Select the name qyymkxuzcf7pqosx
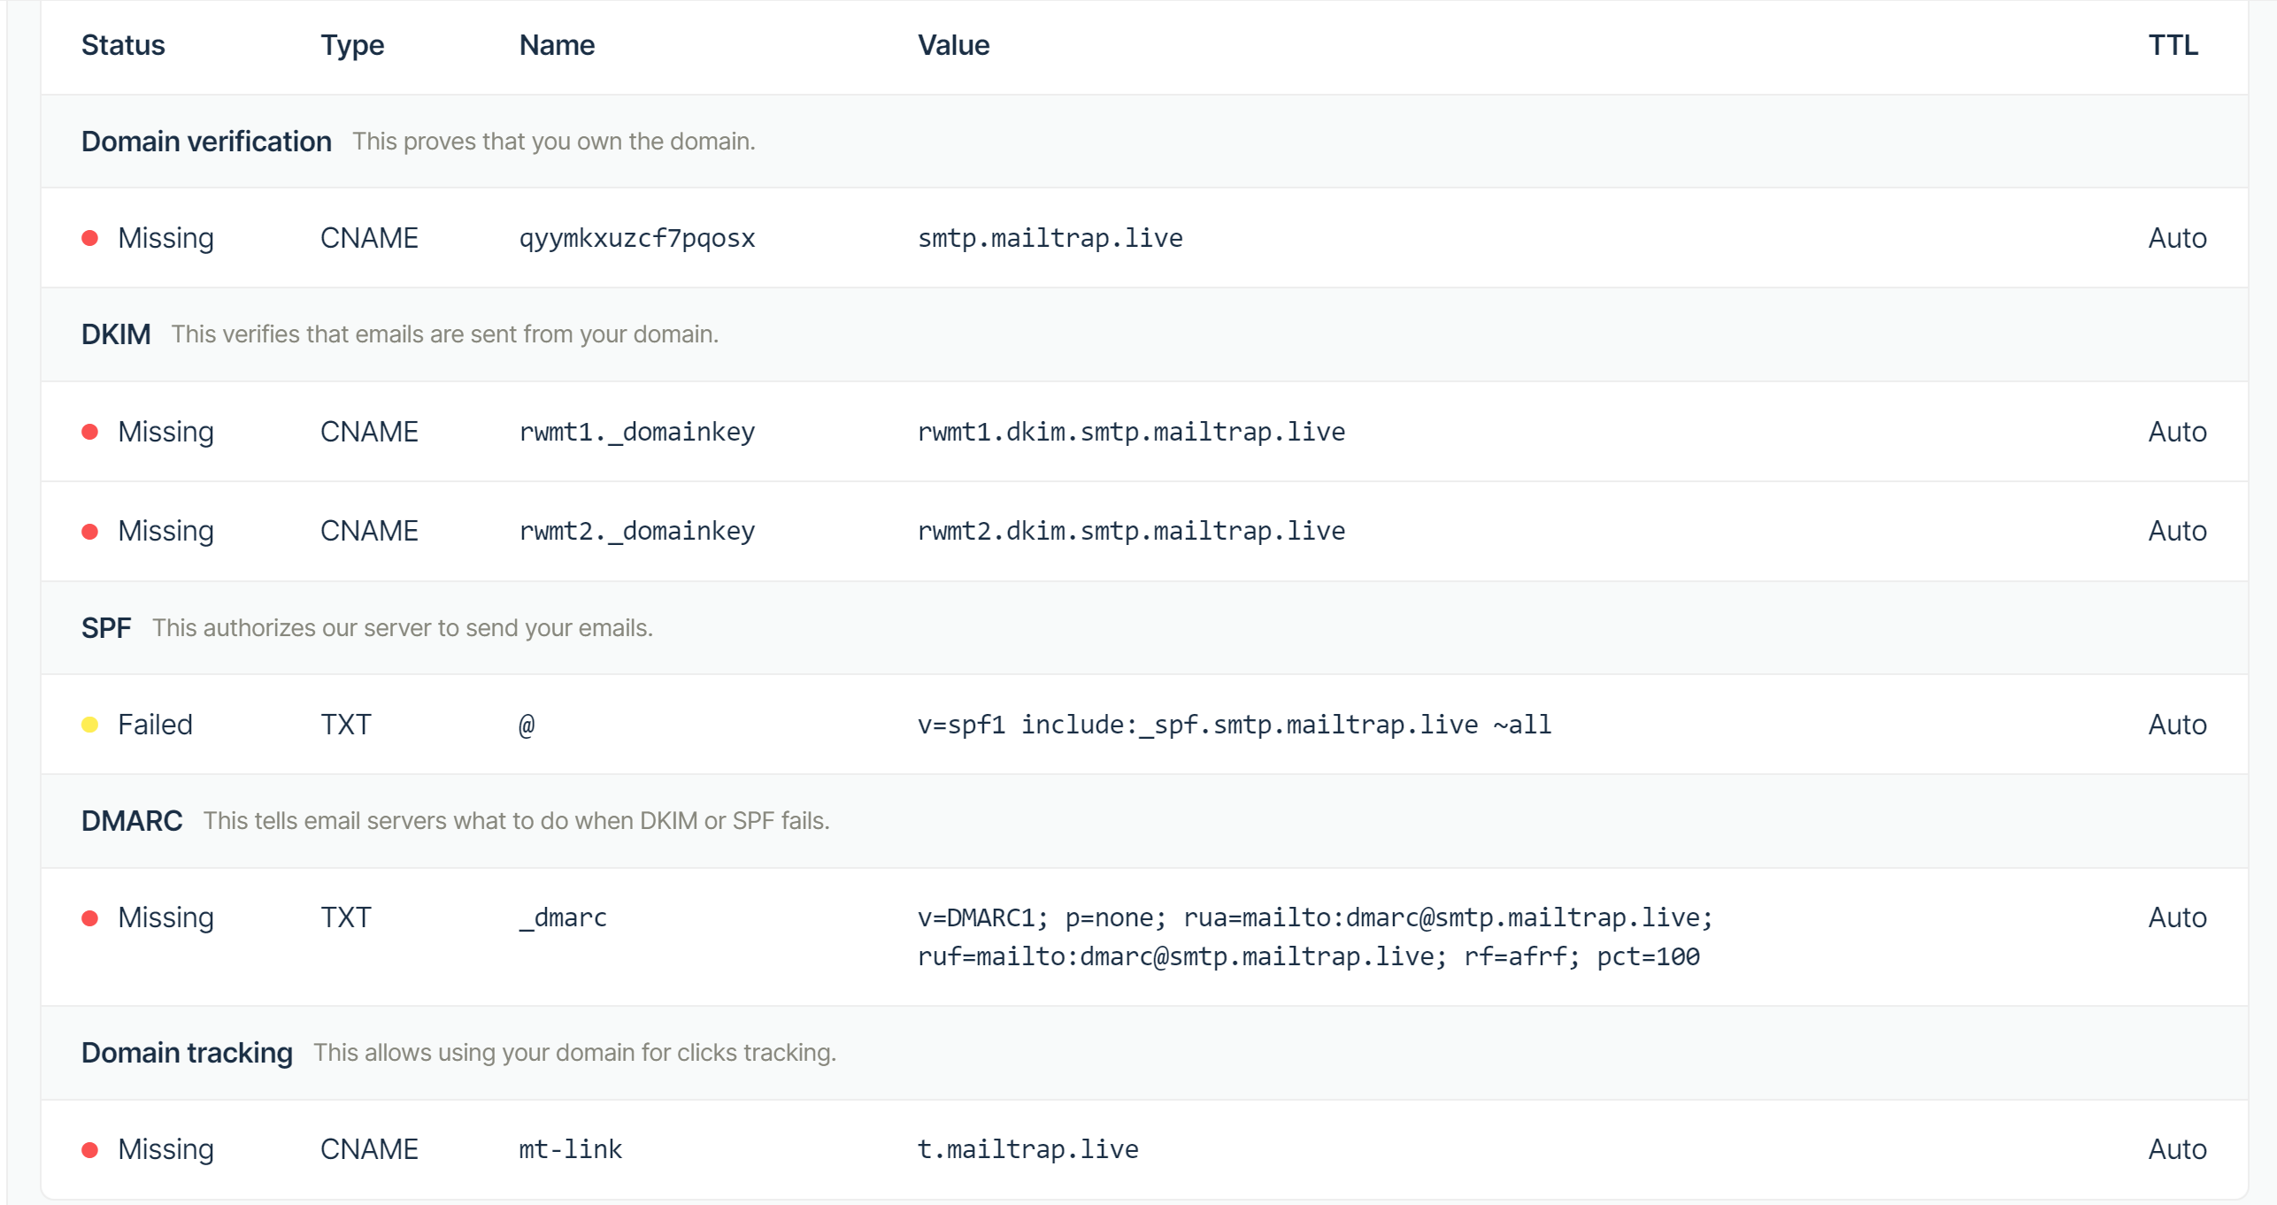This screenshot has width=2277, height=1205. 637,239
